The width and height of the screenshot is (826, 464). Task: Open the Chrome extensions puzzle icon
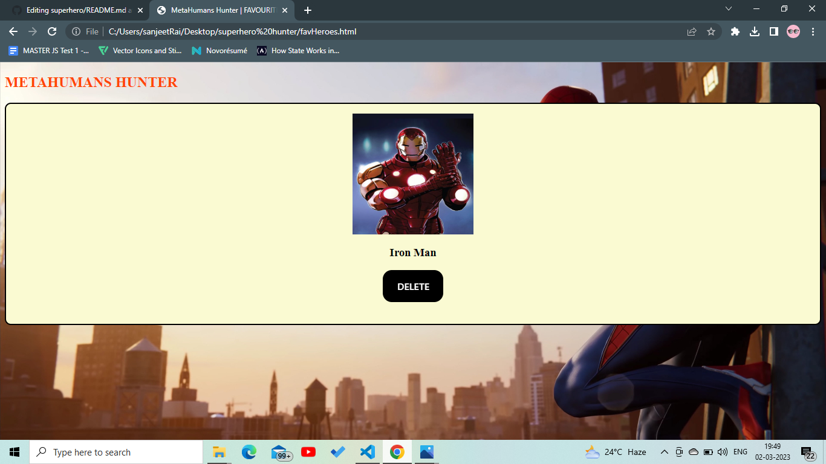[x=735, y=31]
